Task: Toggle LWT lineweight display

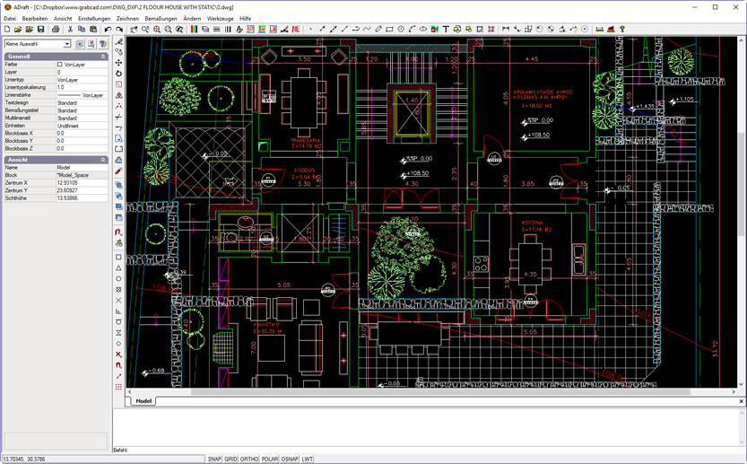Action: point(308,459)
